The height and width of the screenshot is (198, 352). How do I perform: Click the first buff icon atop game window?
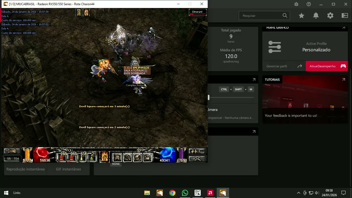pyautogui.click(x=79, y=12)
